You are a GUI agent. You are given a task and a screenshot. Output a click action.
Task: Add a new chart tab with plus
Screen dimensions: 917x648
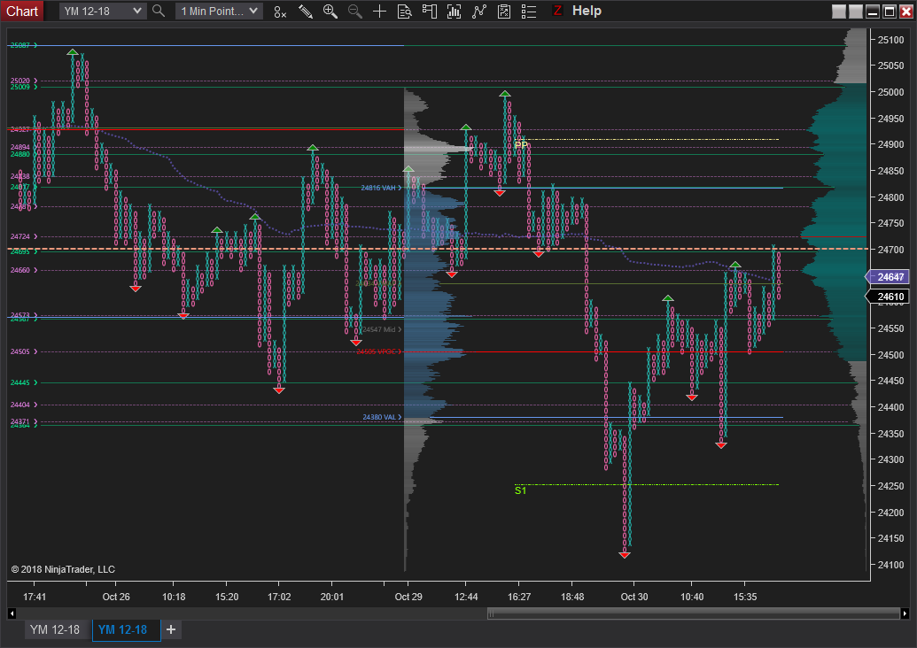[x=171, y=629]
